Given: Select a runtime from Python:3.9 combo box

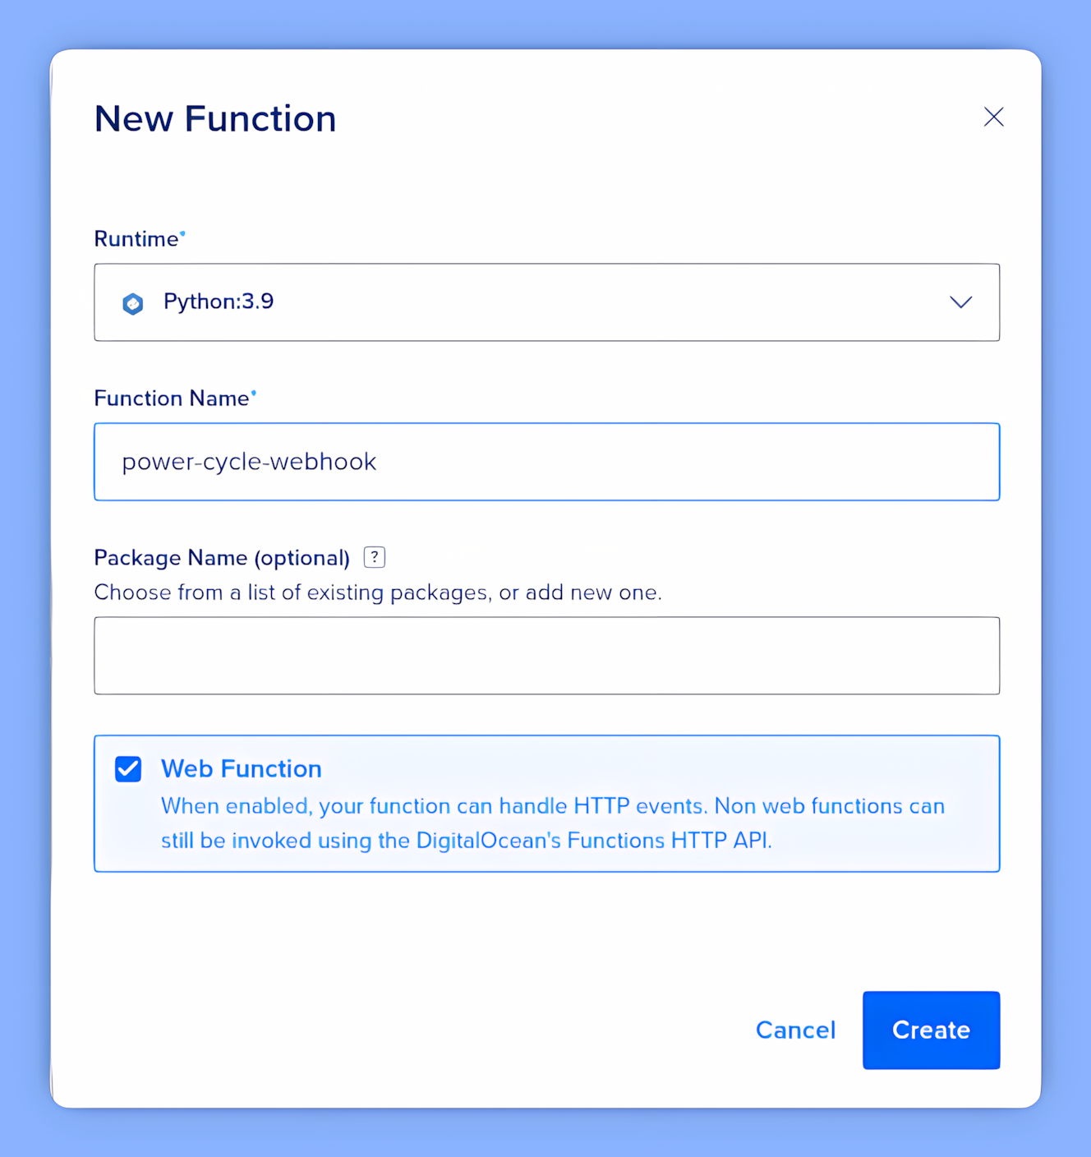Looking at the screenshot, I should click(x=547, y=302).
